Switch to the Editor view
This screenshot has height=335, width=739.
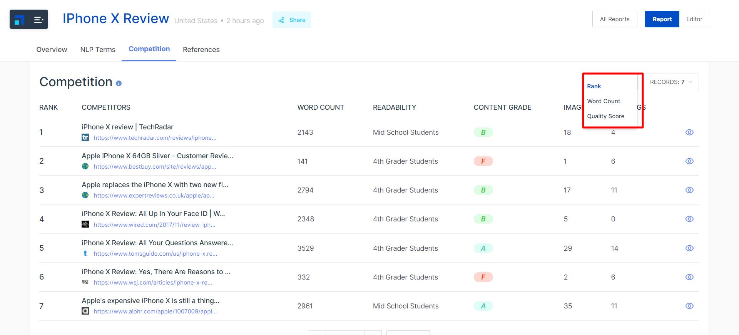694,19
